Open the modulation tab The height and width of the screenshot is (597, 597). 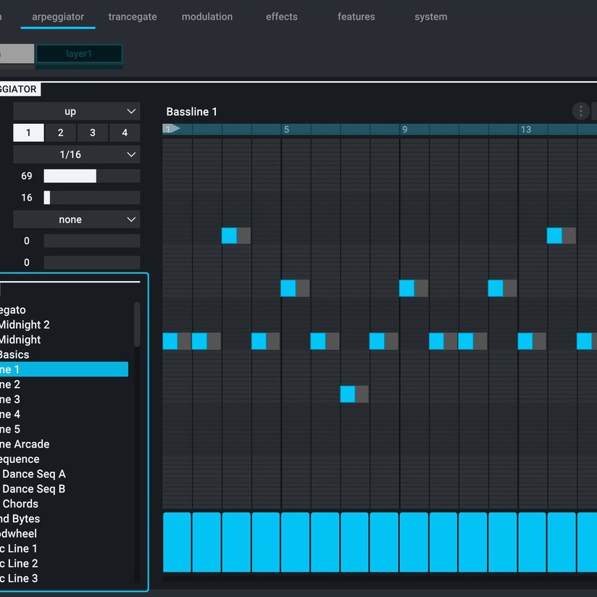coord(207,17)
